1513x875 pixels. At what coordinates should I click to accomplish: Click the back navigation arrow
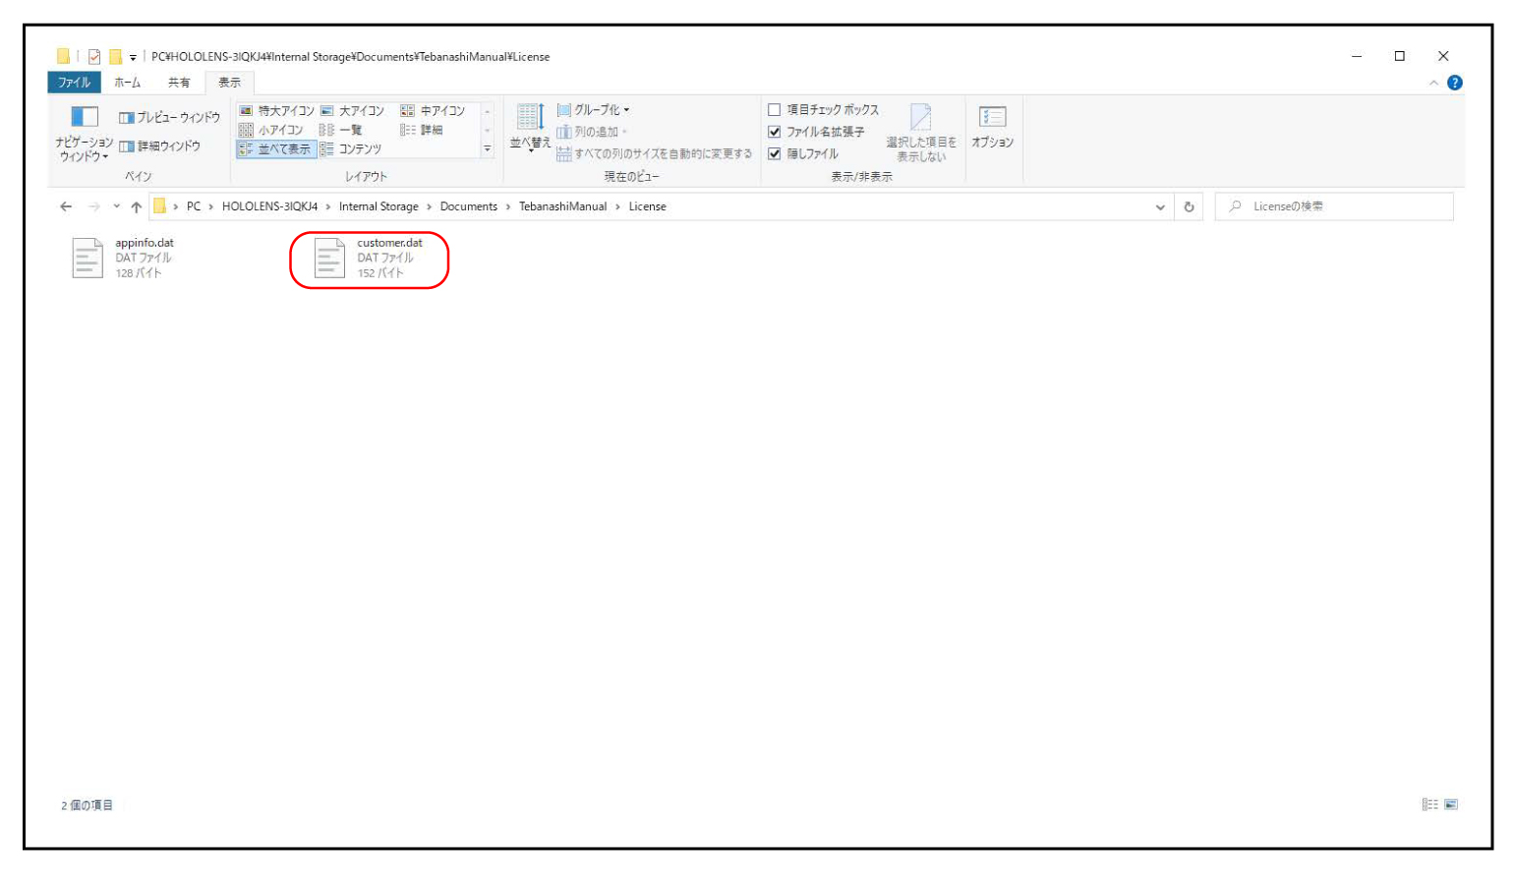coord(66,206)
